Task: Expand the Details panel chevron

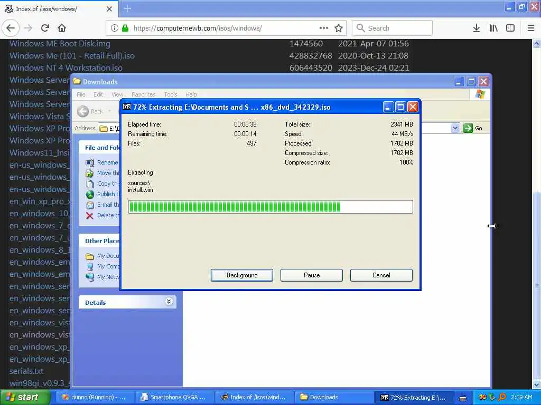Action: 169,302
